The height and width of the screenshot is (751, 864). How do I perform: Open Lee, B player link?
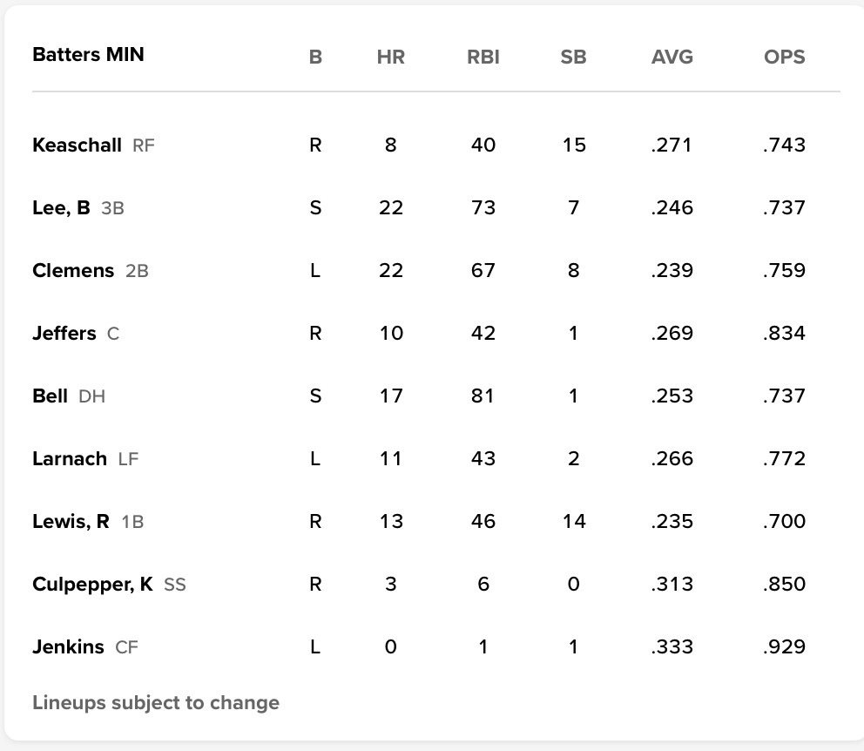pos(61,207)
